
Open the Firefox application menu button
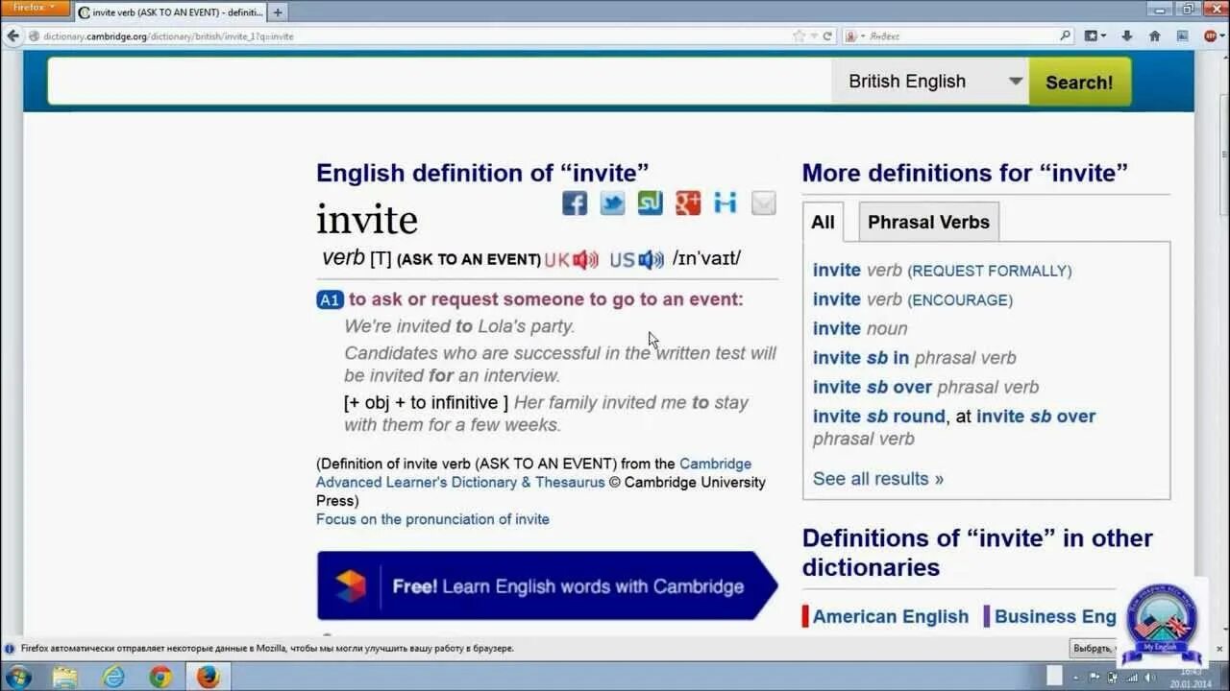(35, 8)
